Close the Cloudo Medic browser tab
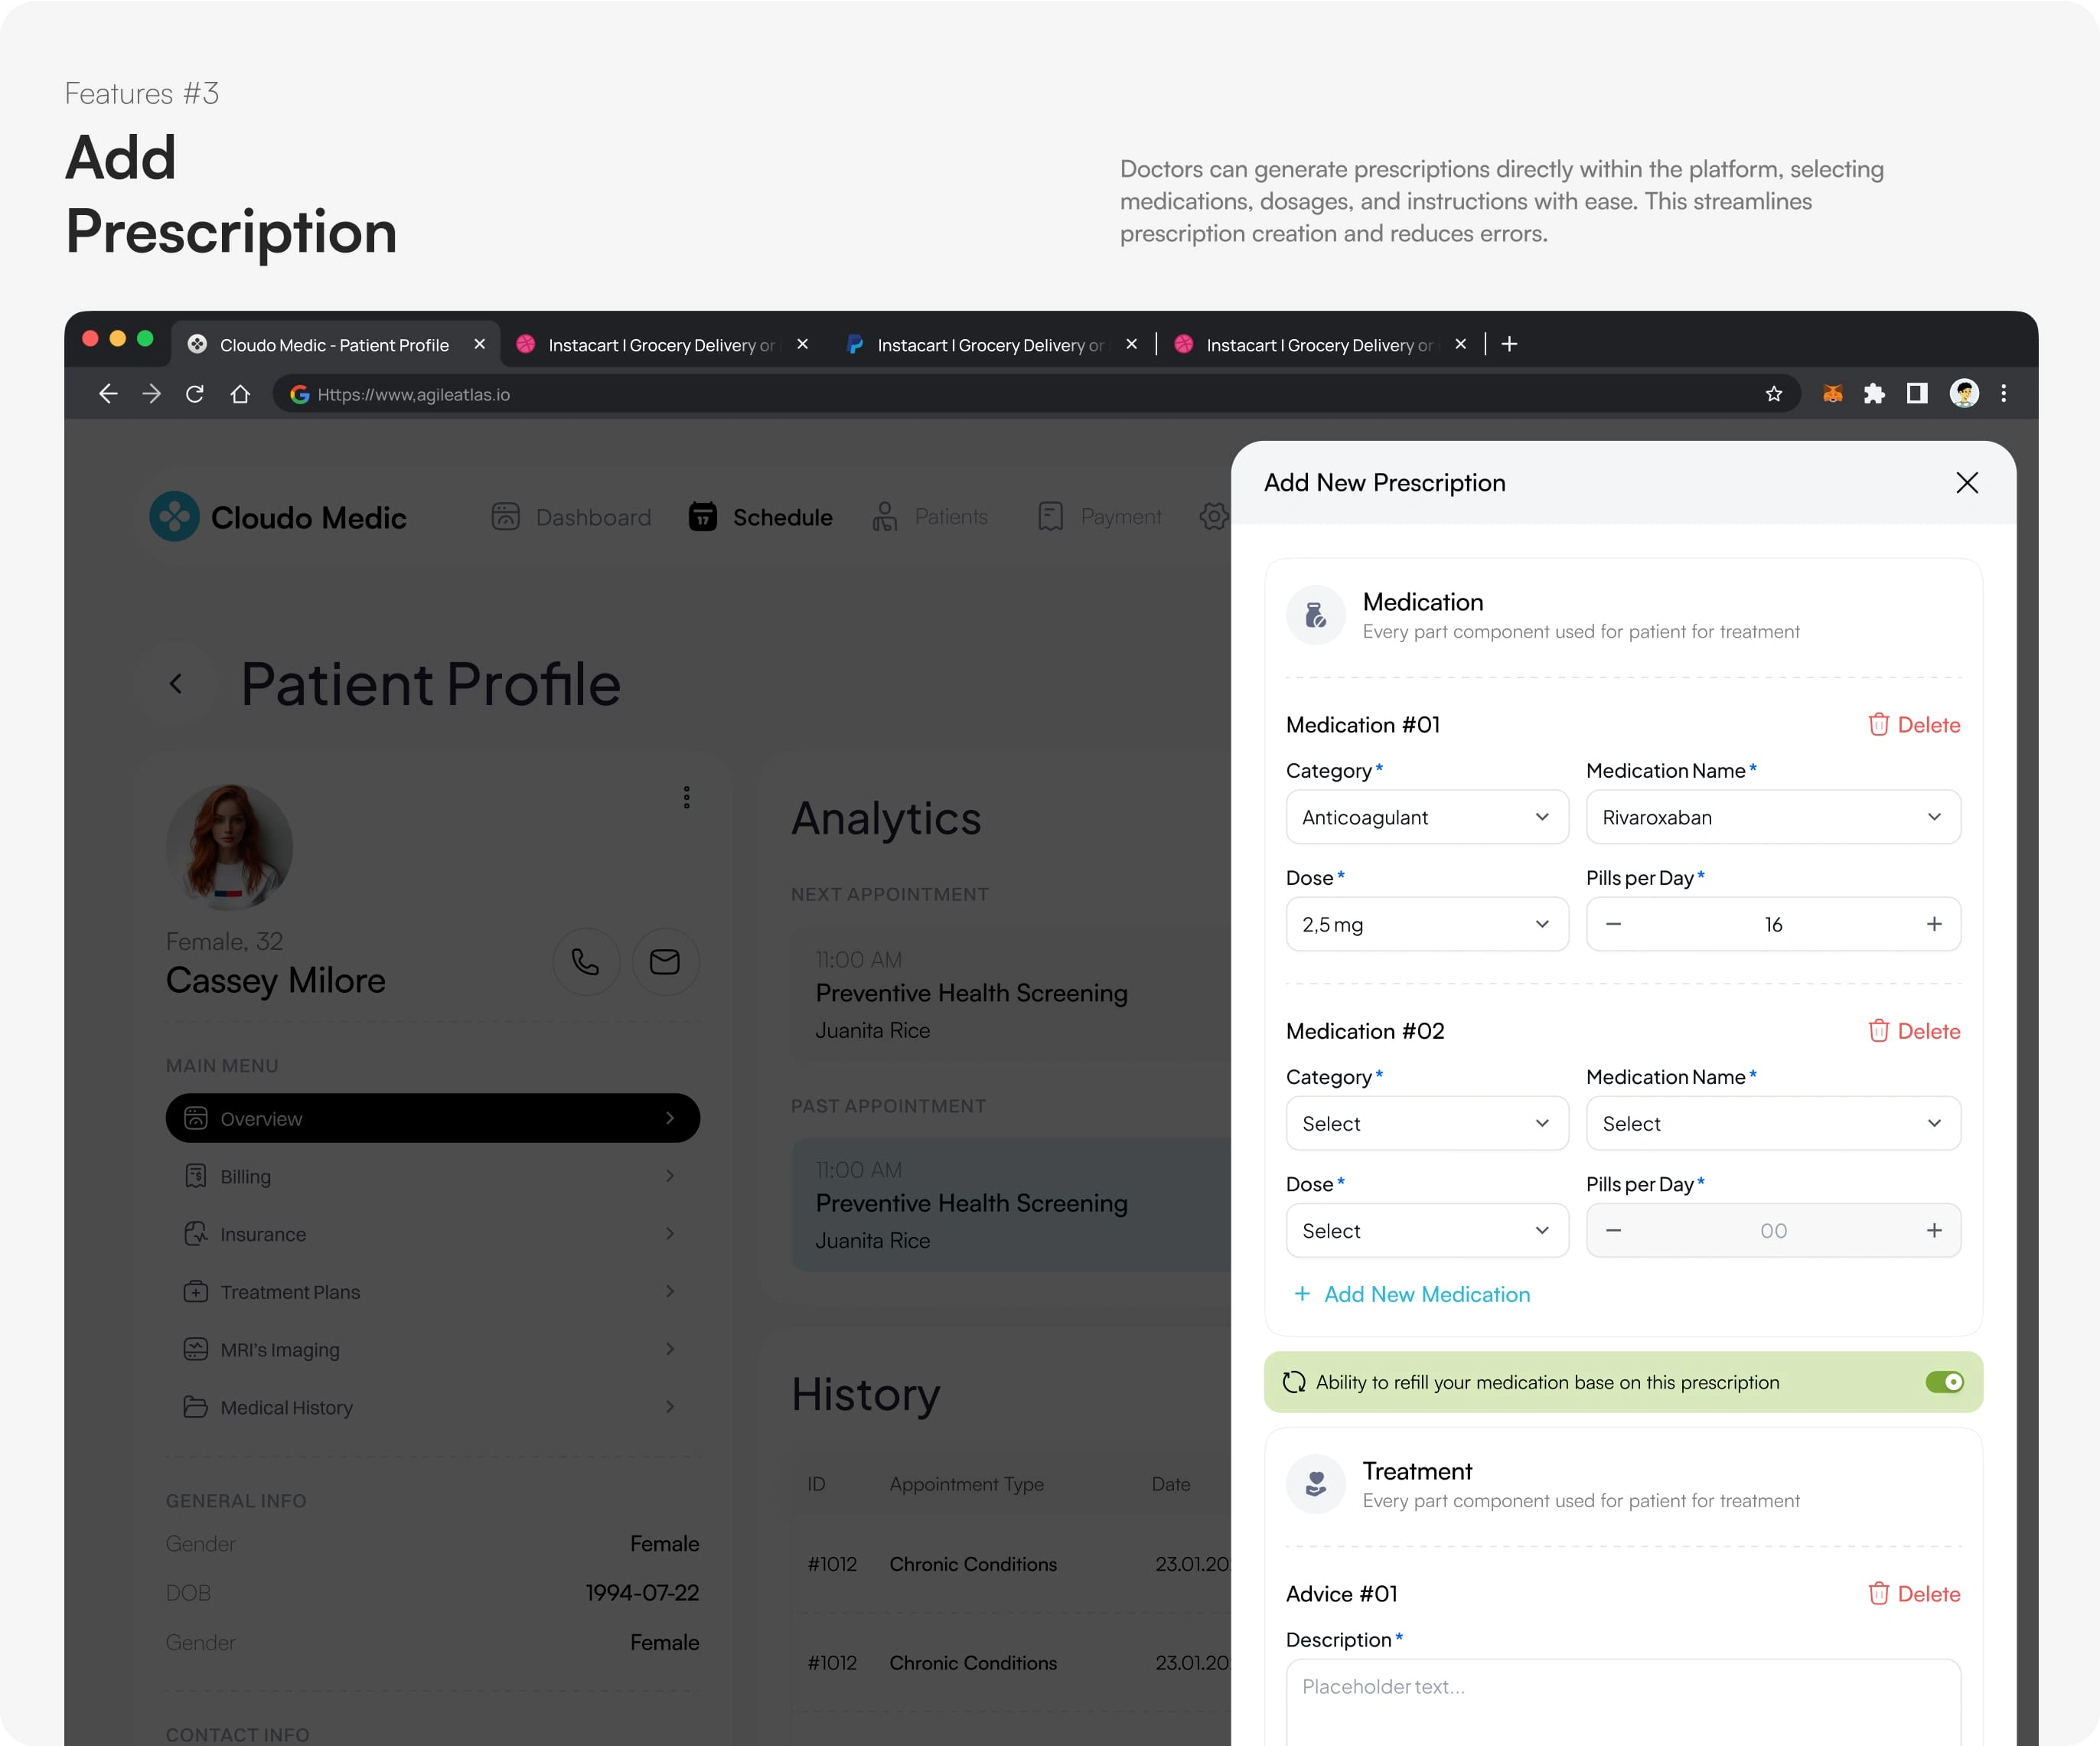The width and height of the screenshot is (2100, 1746). coord(479,344)
